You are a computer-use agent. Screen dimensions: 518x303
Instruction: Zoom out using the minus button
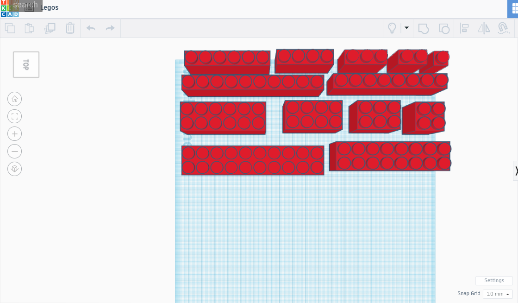click(x=14, y=151)
